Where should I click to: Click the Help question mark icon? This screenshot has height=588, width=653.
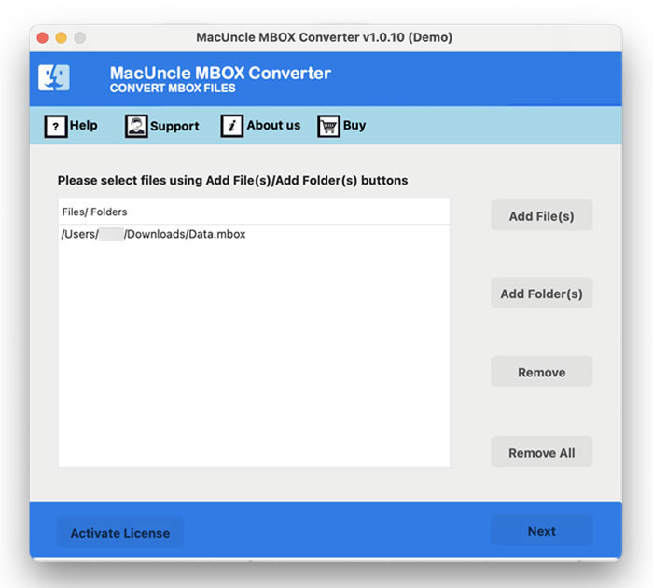[56, 126]
